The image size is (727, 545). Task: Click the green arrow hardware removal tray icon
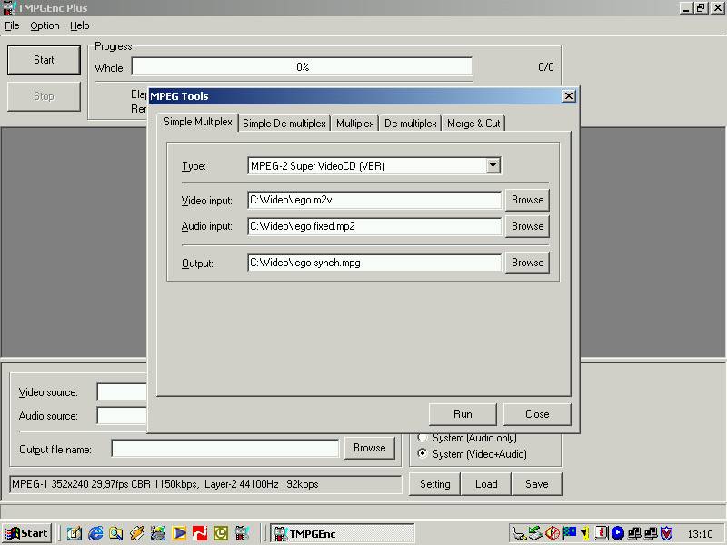pos(535,534)
